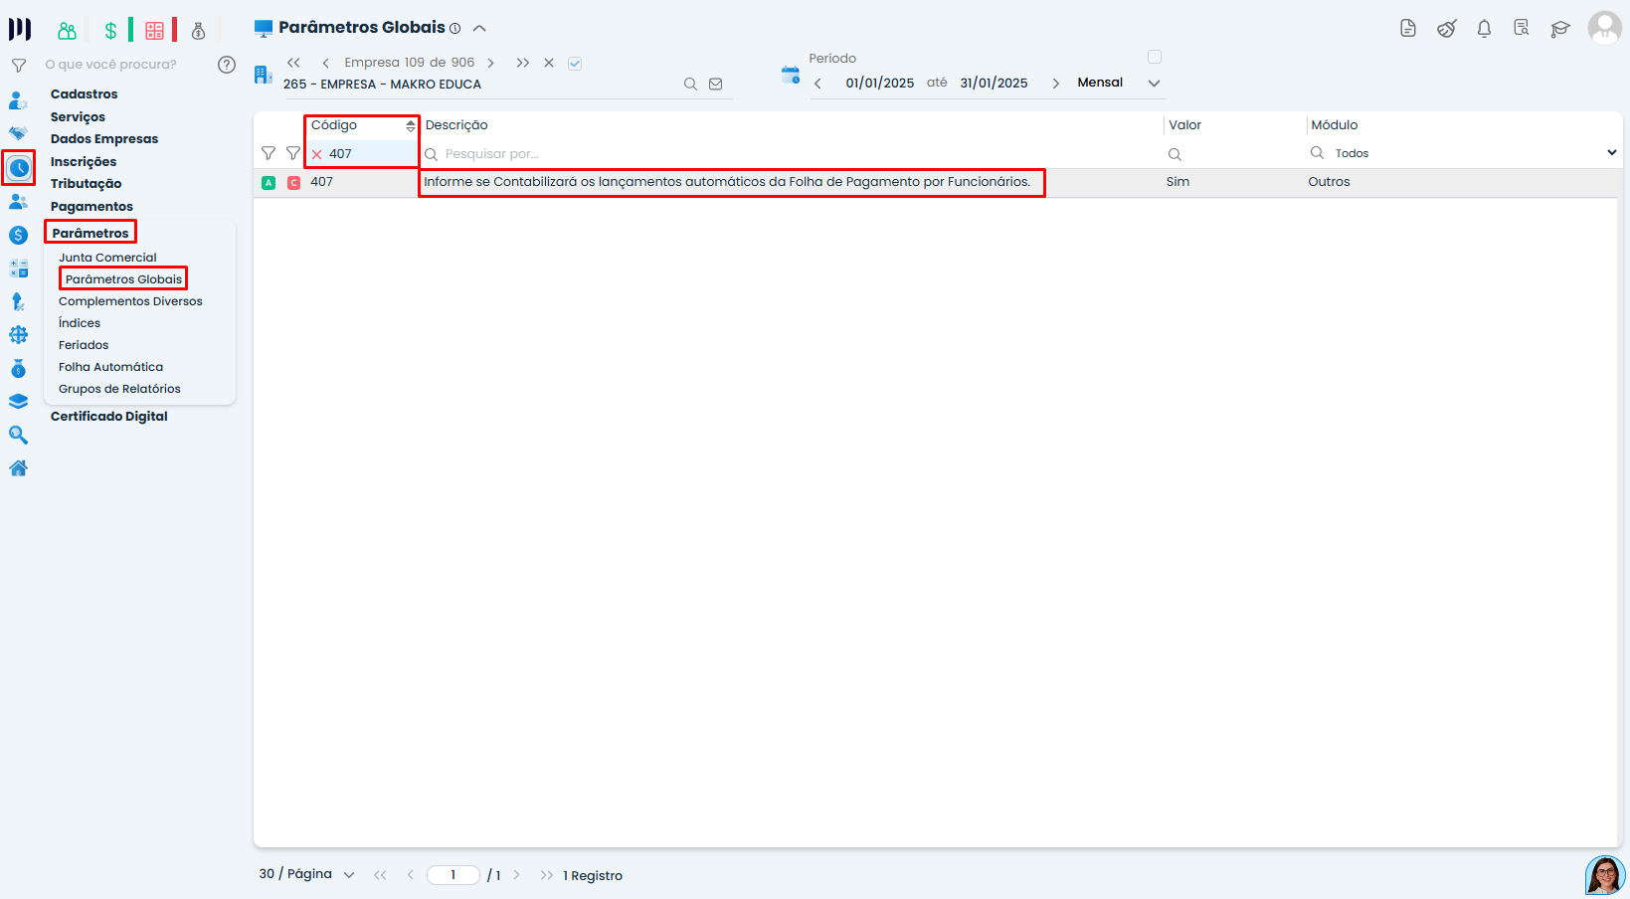The width and height of the screenshot is (1630, 899).
Task: Clear the 407 code filter with X
Action: pos(317,154)
